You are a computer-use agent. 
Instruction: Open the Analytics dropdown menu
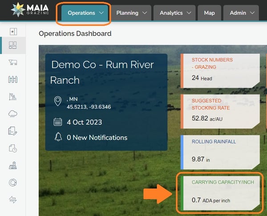(x=174, y=13)
